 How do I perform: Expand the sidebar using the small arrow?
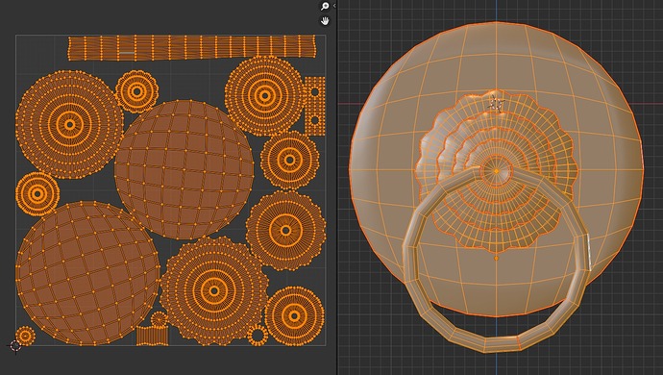pos(334,6)
